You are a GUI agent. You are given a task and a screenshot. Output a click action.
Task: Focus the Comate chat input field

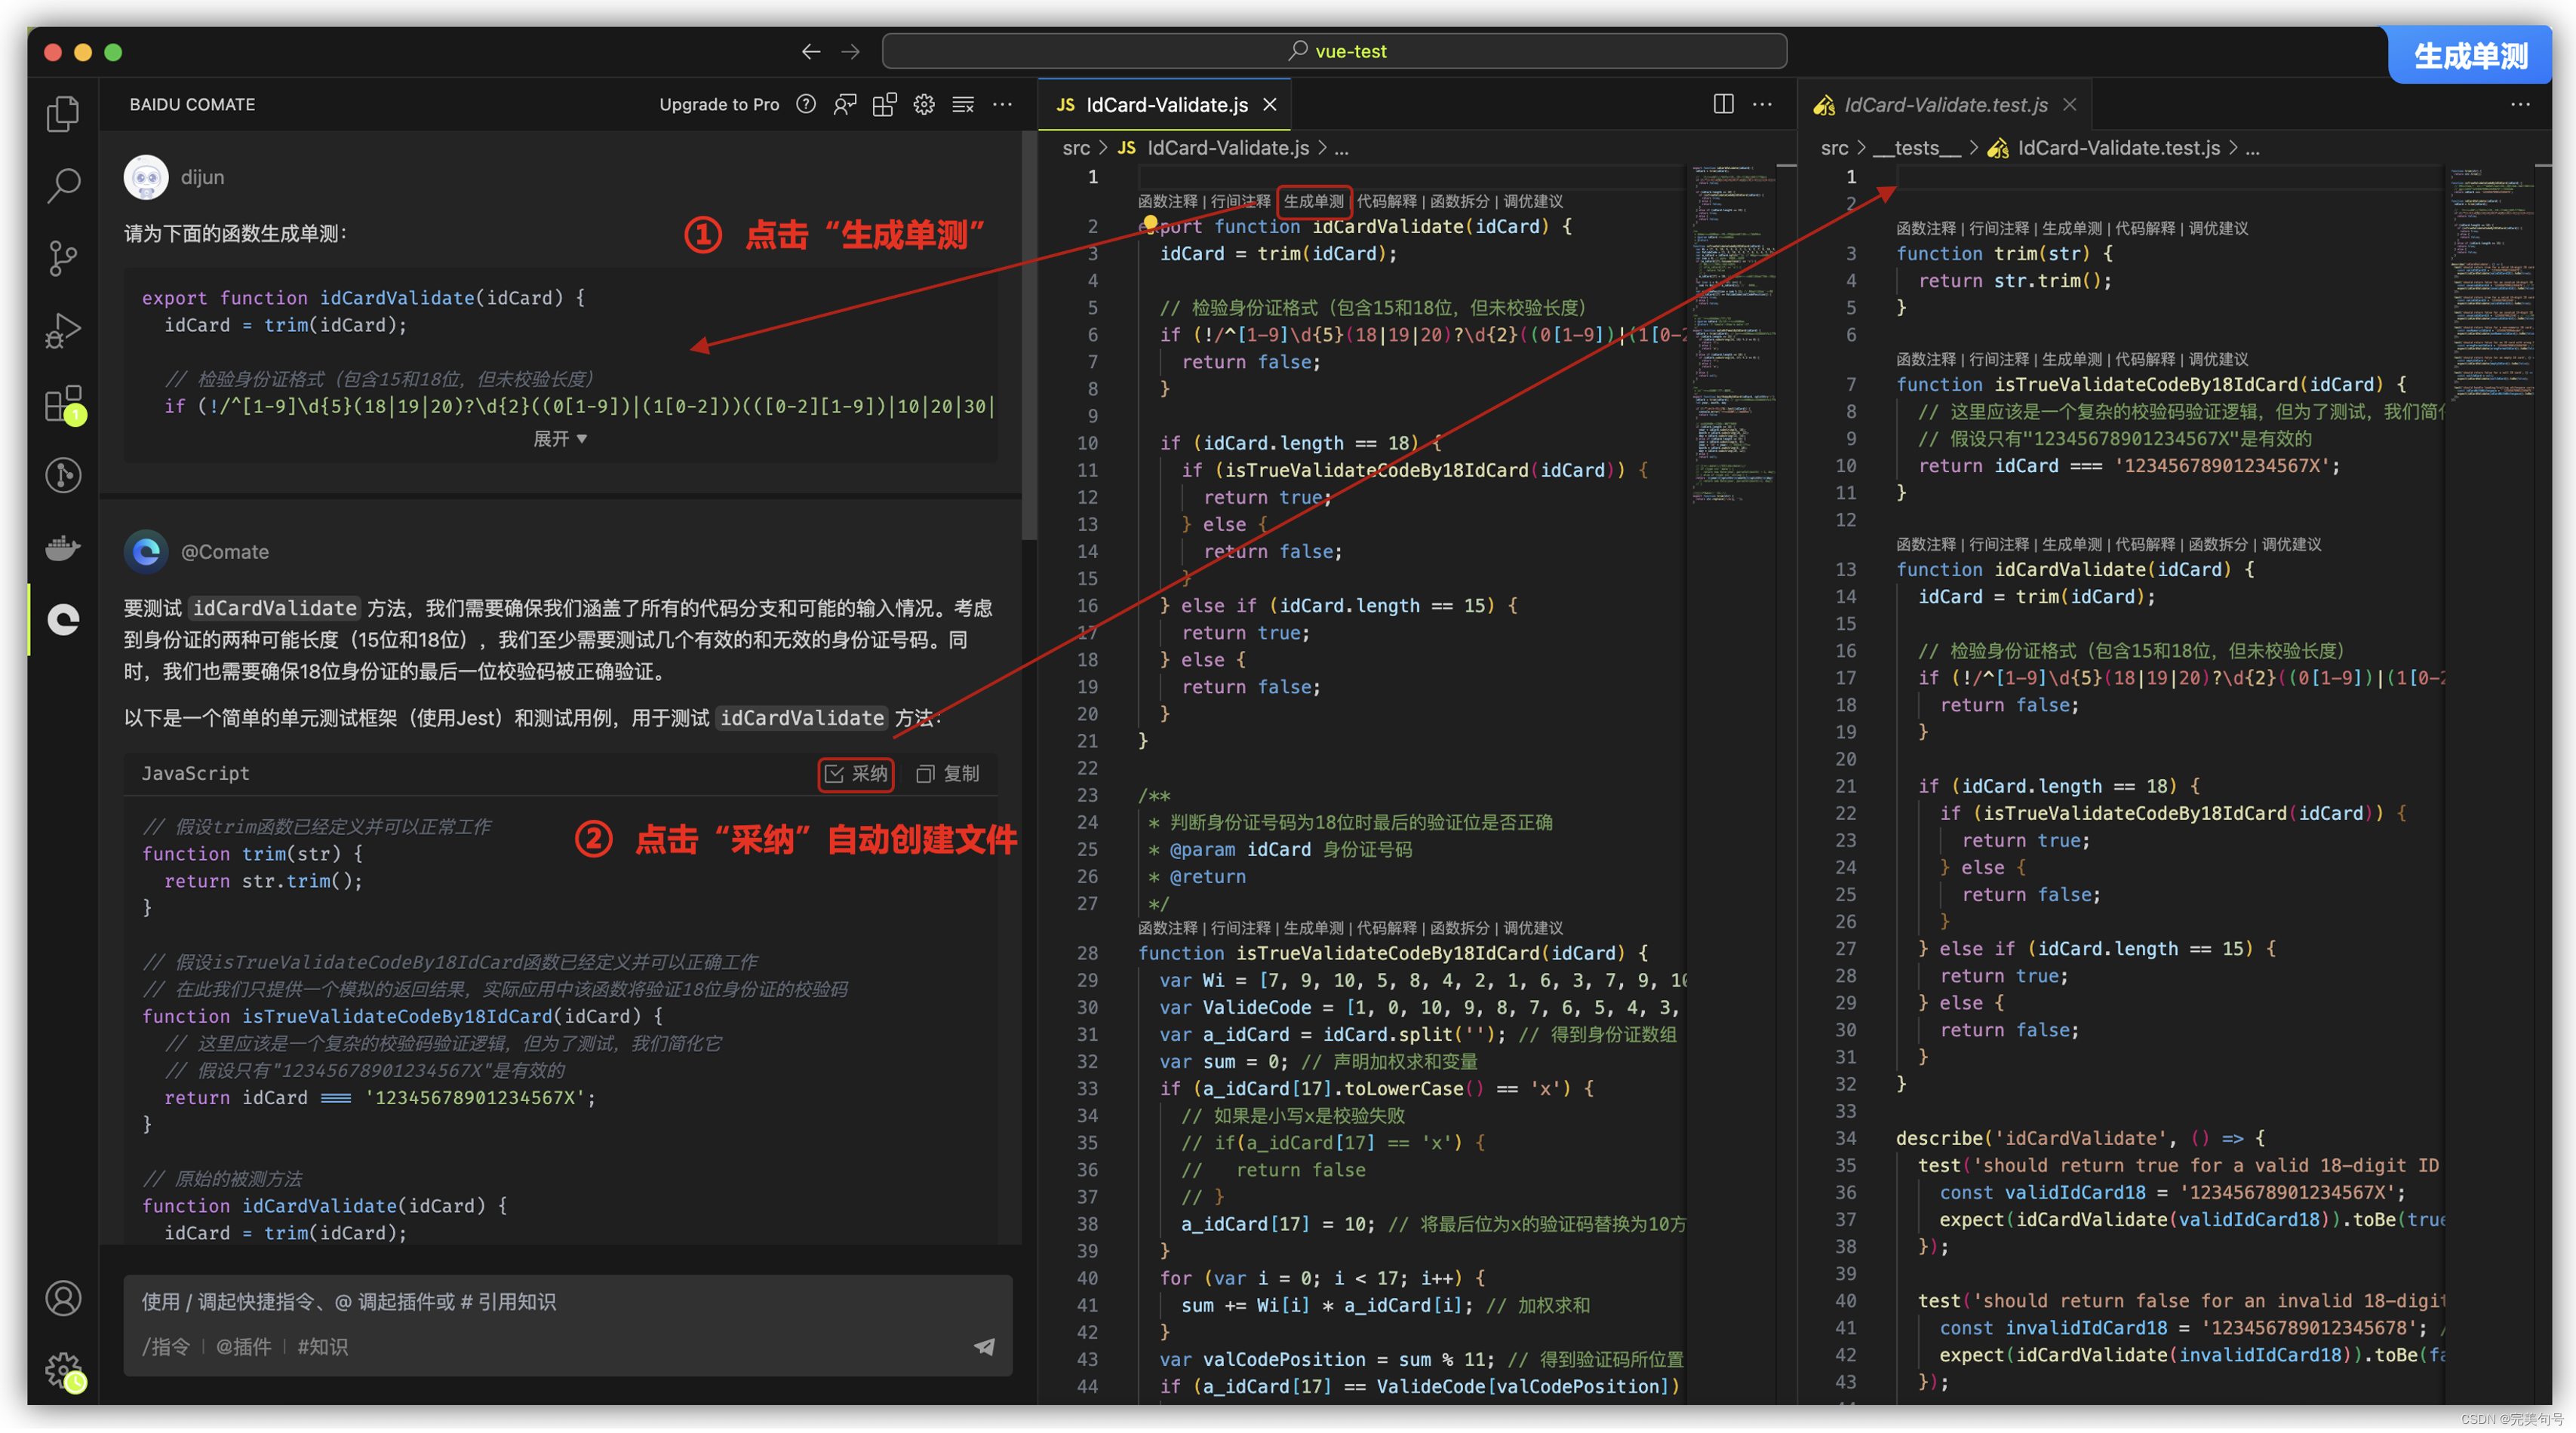pyautogui.click(x=567, y=1302)
